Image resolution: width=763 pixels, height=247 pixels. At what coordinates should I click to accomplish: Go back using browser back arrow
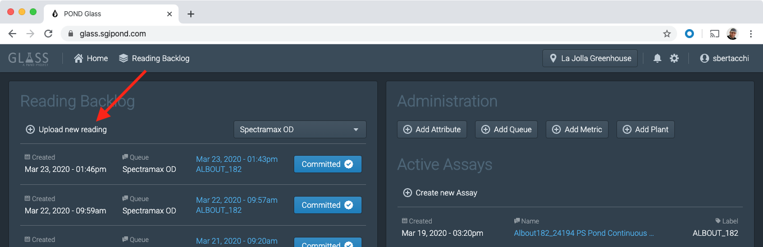(x=12, y=34)
